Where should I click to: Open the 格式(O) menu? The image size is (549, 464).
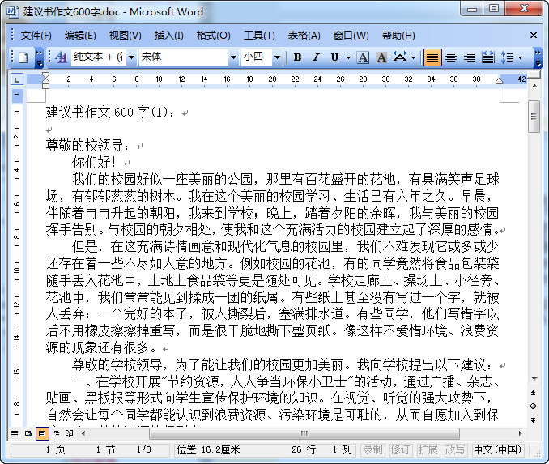[x=213, y=36]
